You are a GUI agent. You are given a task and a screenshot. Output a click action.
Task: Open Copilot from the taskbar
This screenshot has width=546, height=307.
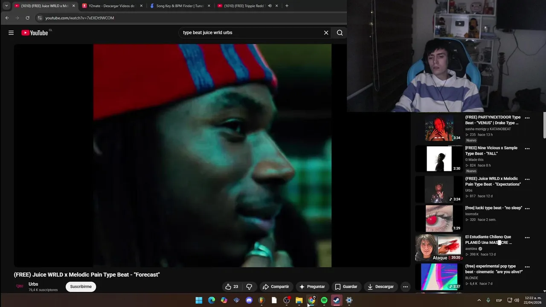pyautogui.click(x=224, y=300)
